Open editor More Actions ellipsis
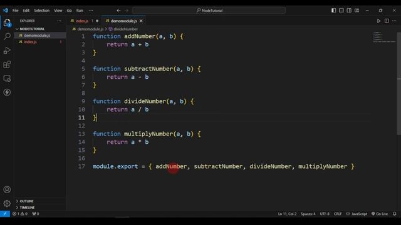This screenshot has height=225, width=401. pos(394,21)
